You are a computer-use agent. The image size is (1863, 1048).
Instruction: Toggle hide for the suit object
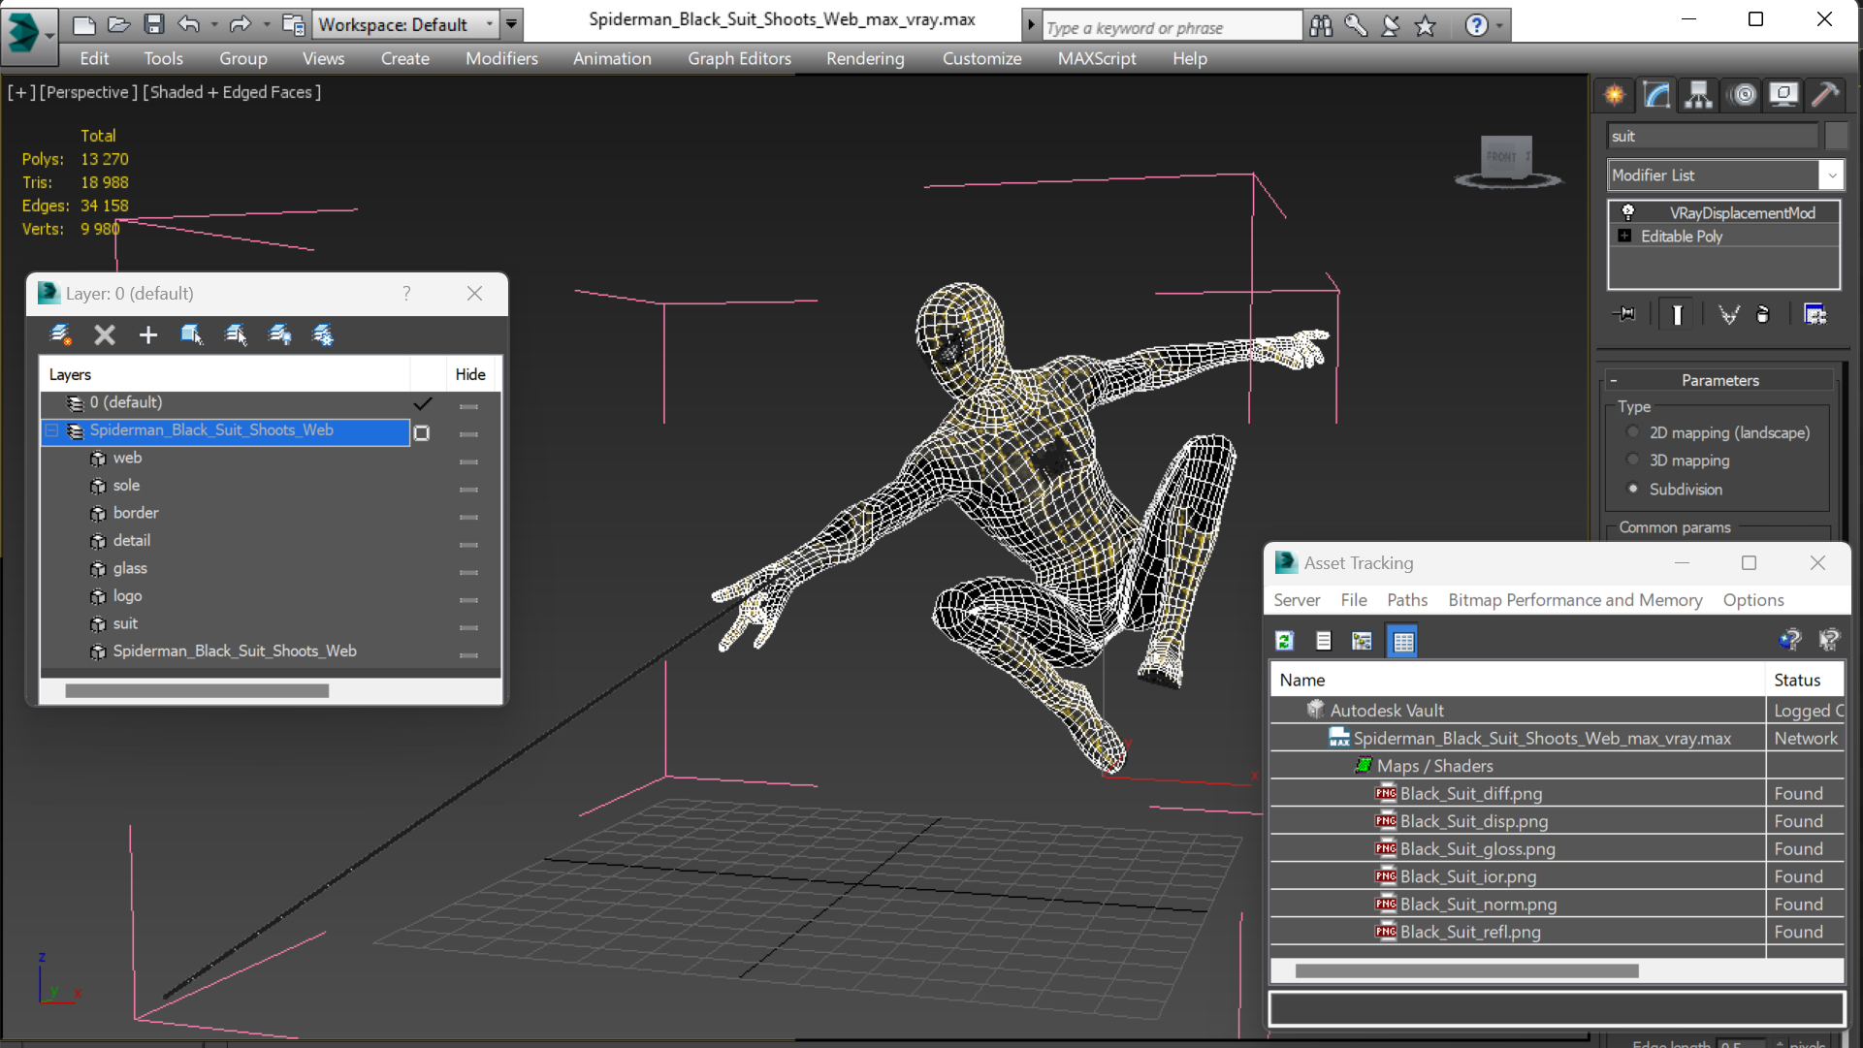[469, 628]
